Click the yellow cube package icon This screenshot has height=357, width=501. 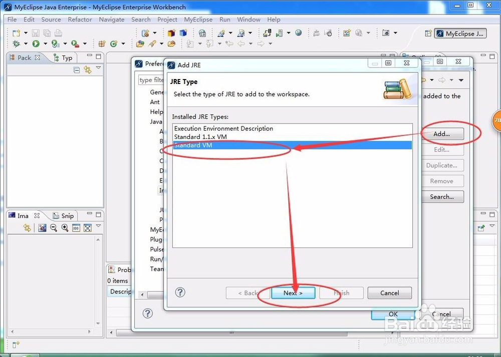tap(171, 33)
